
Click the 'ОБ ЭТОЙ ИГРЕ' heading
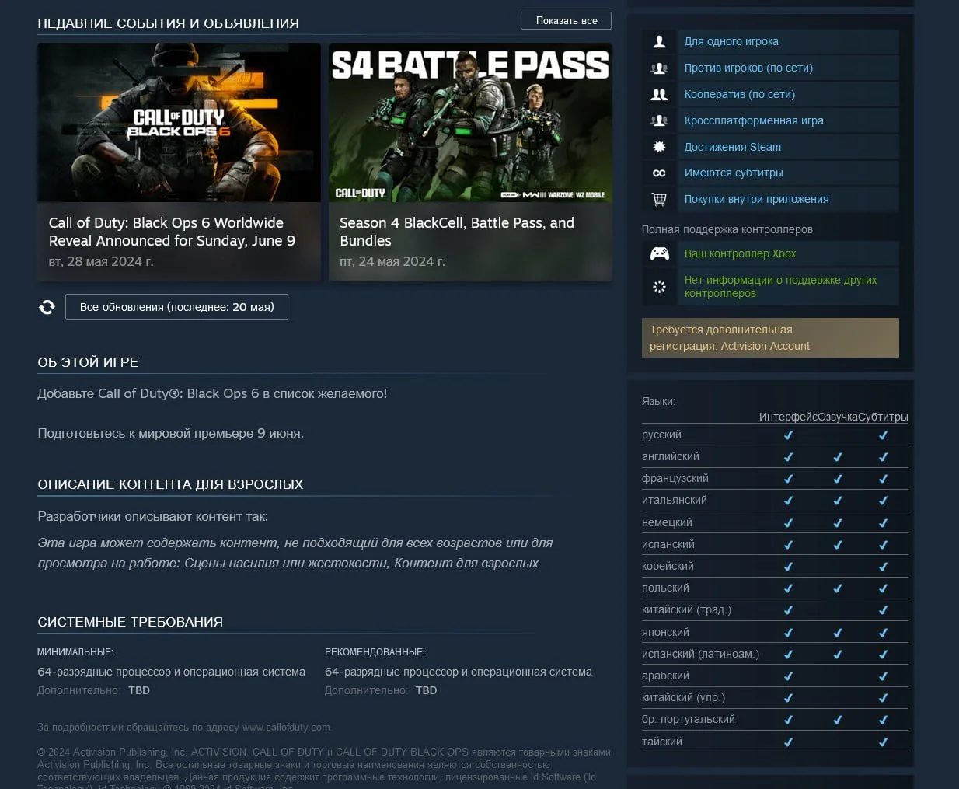(88, 362)
